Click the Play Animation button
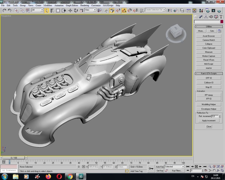The height and width of the screenshot is (180, 225). (x=196, y=166)
